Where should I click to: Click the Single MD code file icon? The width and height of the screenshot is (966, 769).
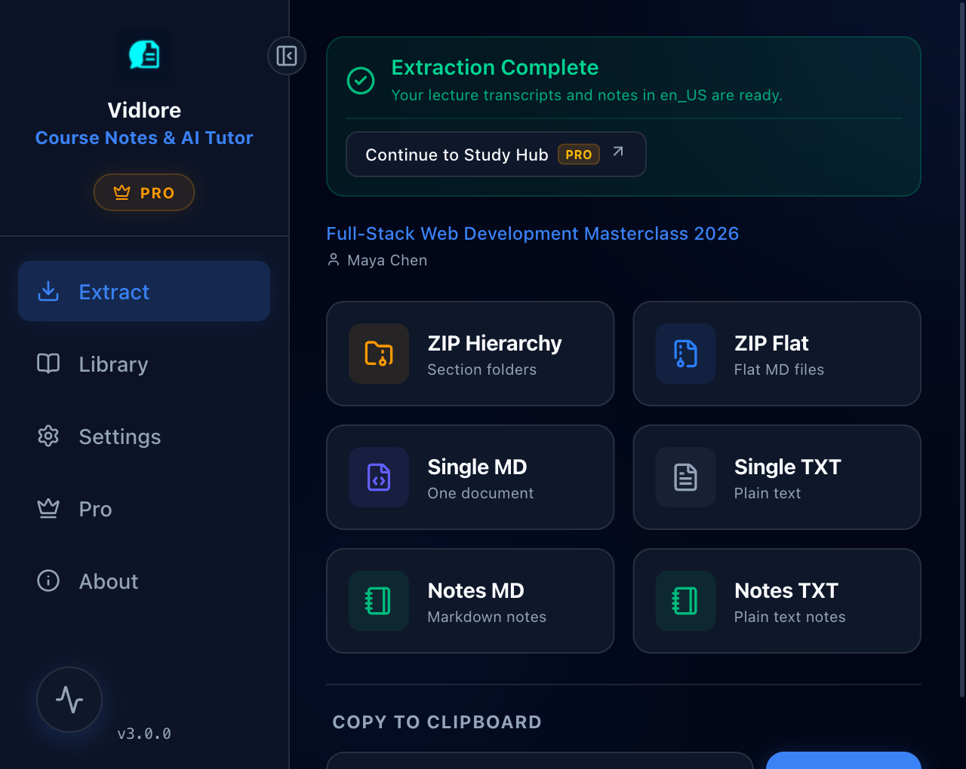click(x=379, y=477)
